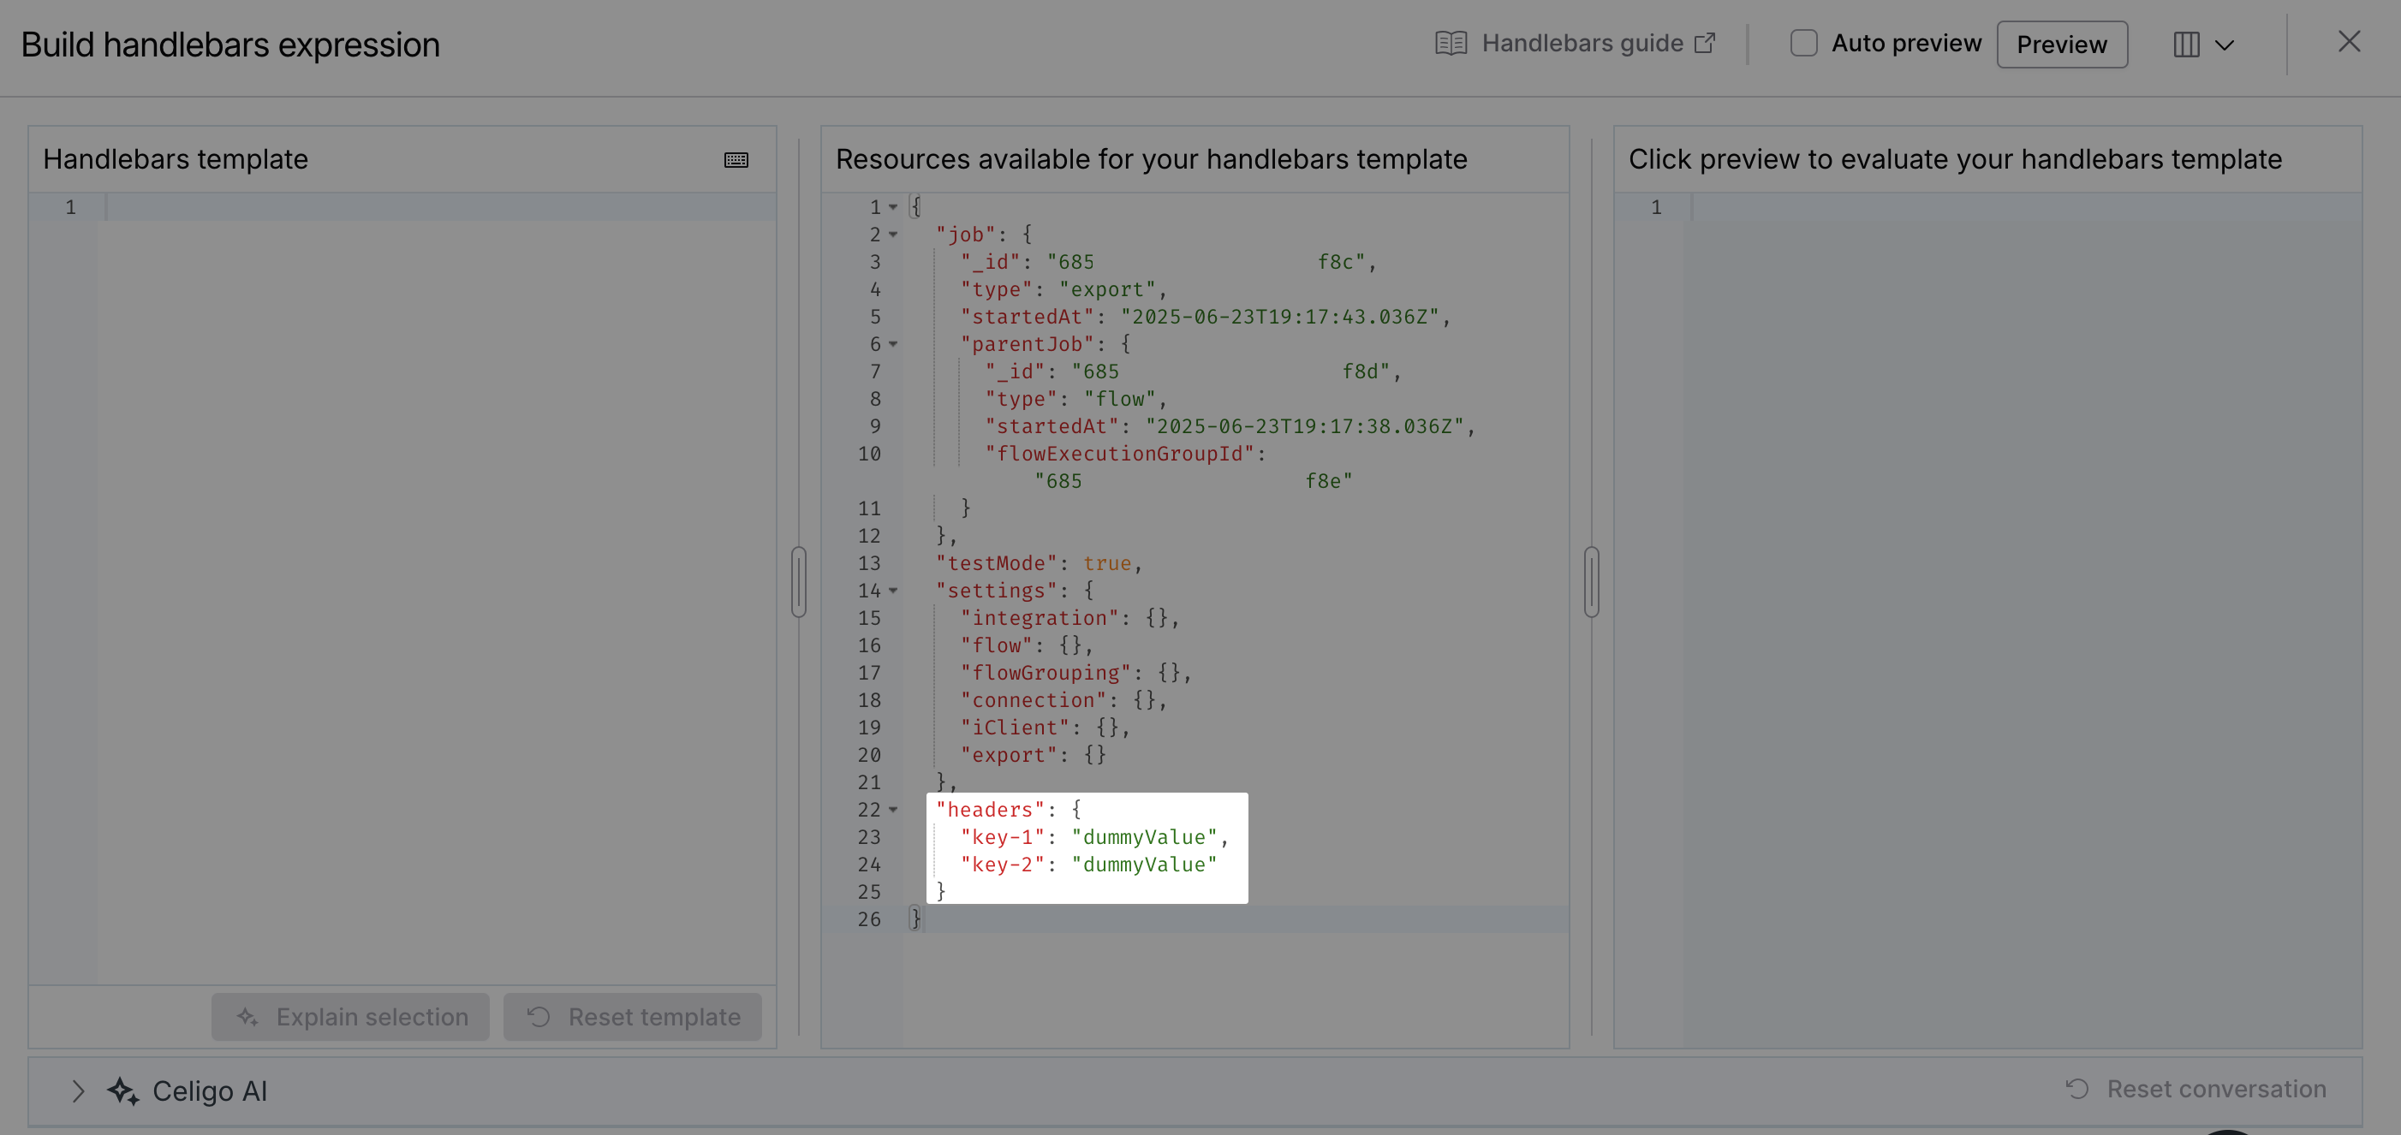Screen dimensions: 2401x1135
Task: Click the "key-2" header entry
Action: point(1088,865)
